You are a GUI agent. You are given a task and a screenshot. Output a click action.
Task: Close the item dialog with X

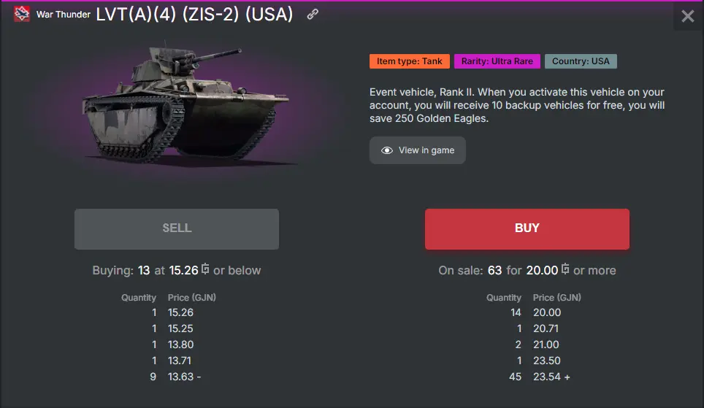(687, 16)
